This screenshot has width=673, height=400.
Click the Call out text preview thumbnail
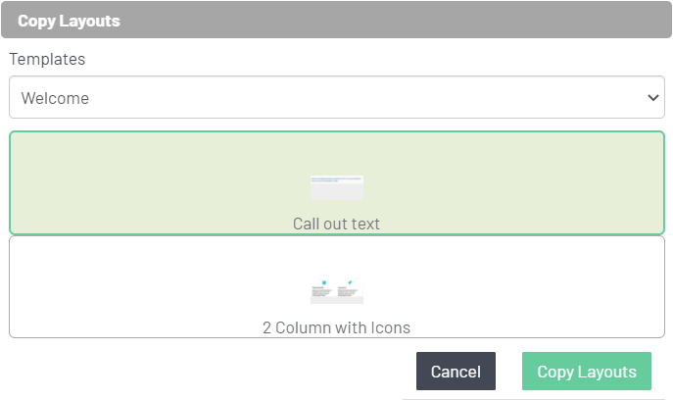click(x=337, y=187)
